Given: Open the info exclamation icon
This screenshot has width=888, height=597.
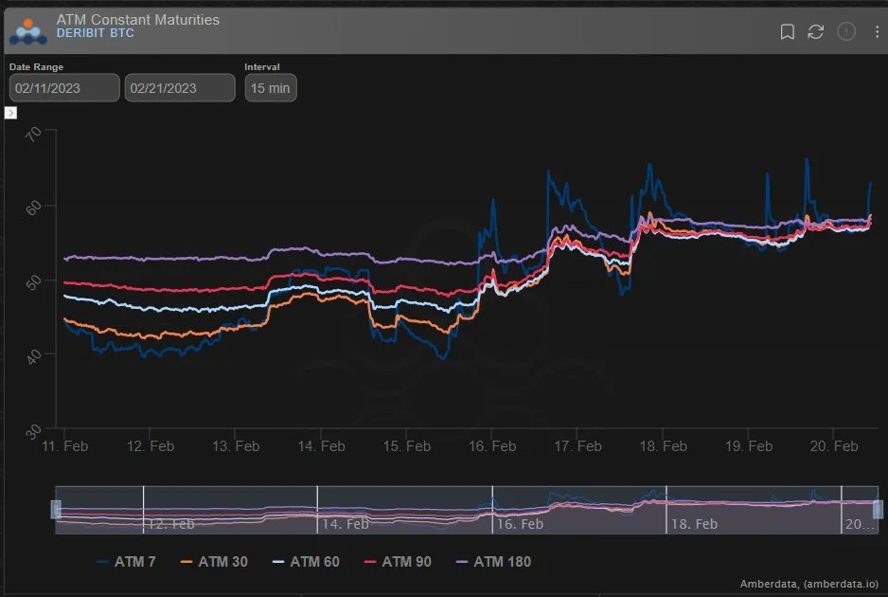Looking at the screenshot, I should (x=846, y=32).
